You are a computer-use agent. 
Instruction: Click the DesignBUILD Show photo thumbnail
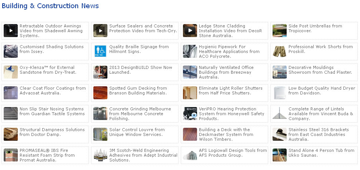click(100, 72)
